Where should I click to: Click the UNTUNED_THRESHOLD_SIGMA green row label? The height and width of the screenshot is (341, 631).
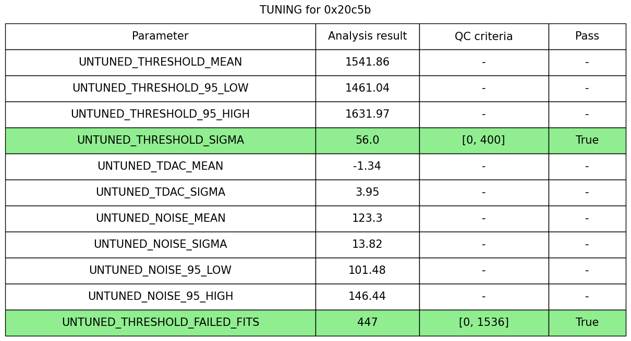click(x=160, y=141)
